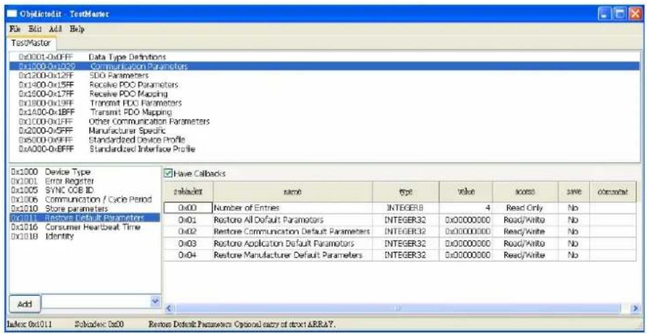Click value cell of Number of Entries
Viewport: 647px width, 334px height.
[x=466, y=208]
